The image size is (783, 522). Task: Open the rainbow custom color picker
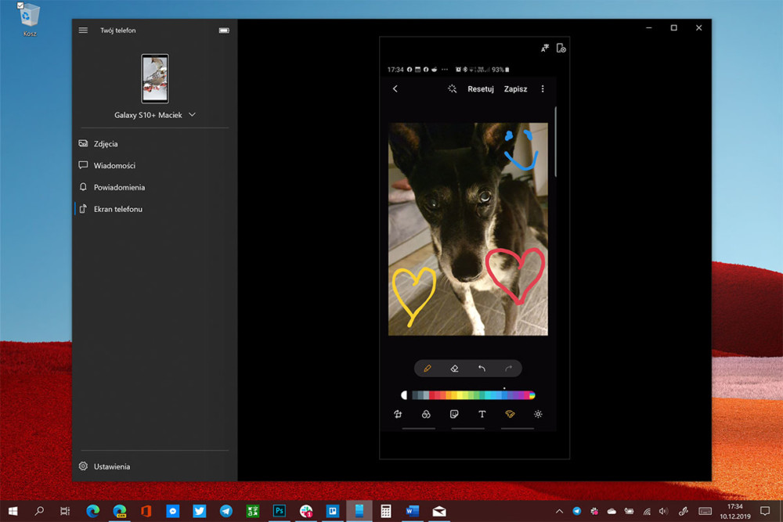pos(532,395)
